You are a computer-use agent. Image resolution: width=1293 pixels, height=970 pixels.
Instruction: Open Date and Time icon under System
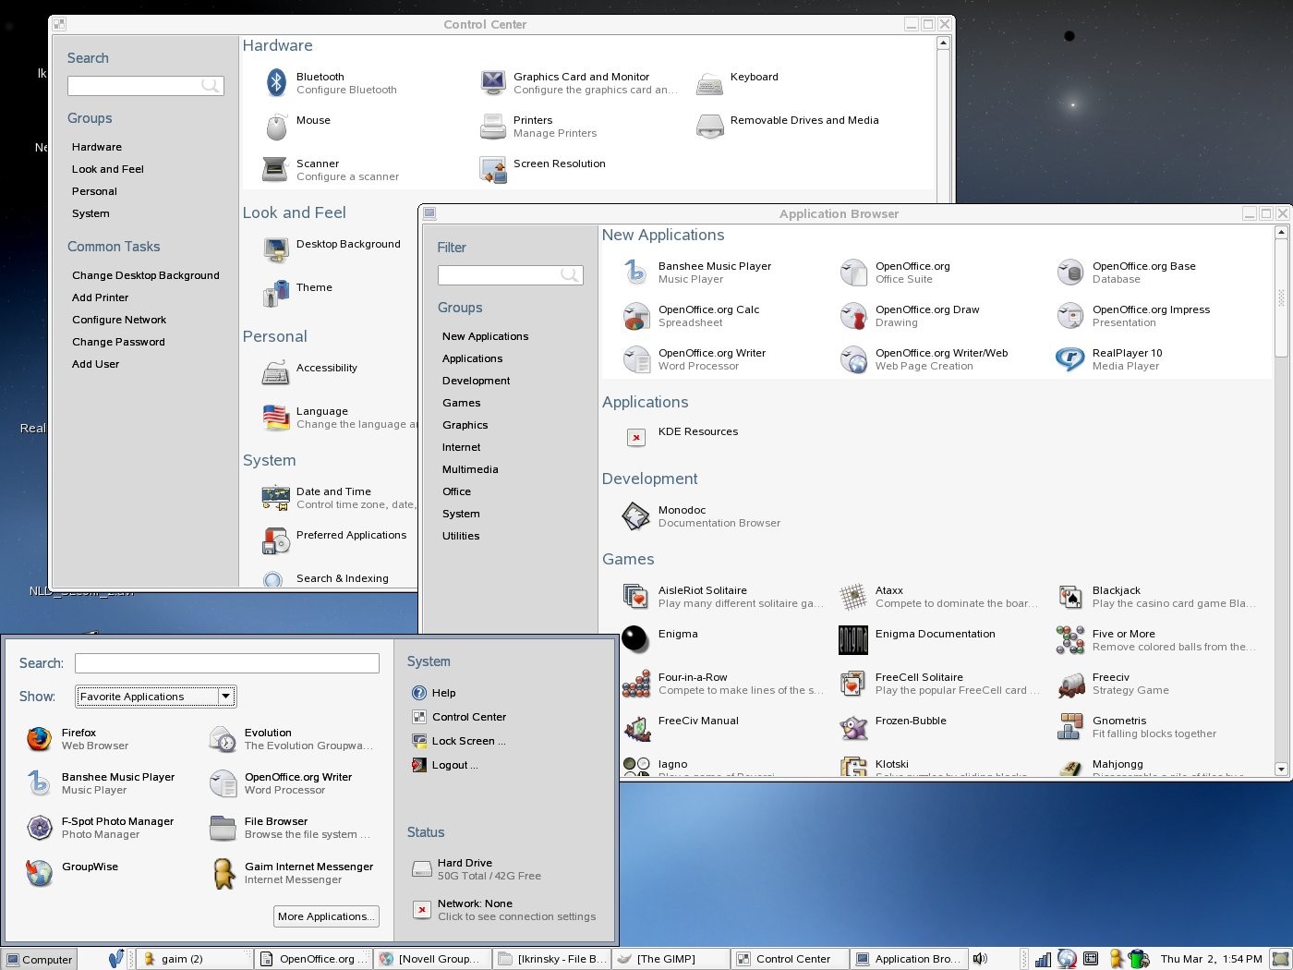[275, 498]
